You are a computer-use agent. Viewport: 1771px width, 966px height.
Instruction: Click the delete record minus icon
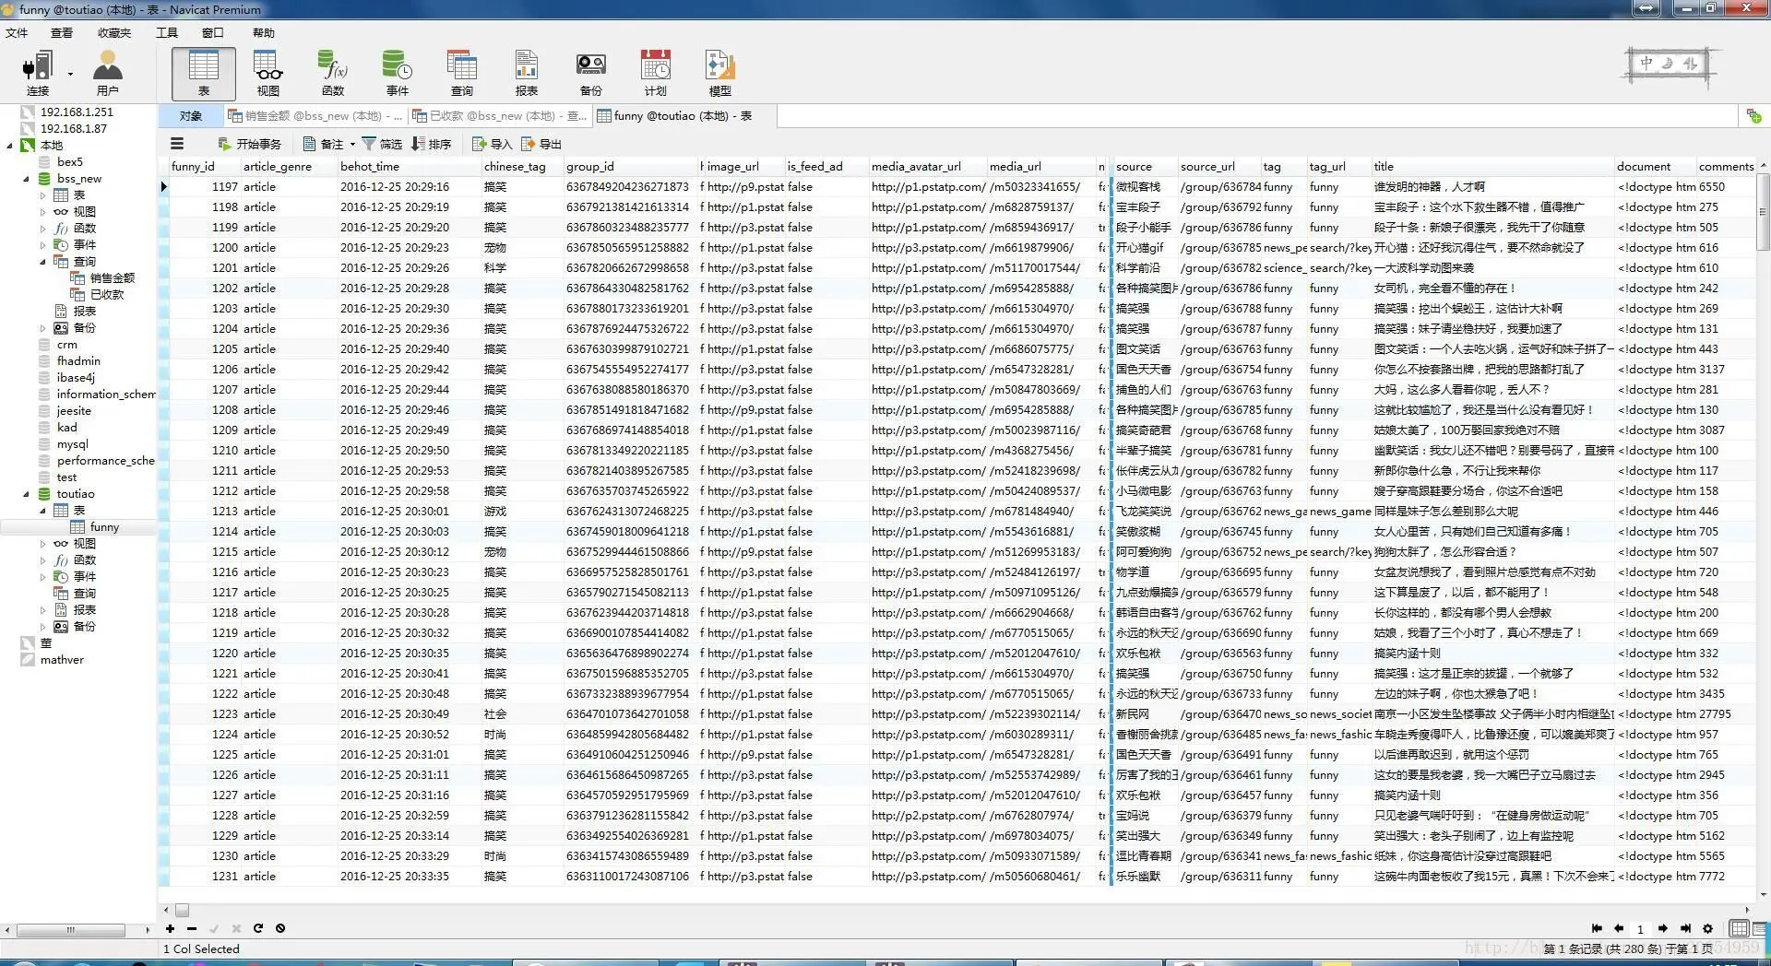point(192,928)
